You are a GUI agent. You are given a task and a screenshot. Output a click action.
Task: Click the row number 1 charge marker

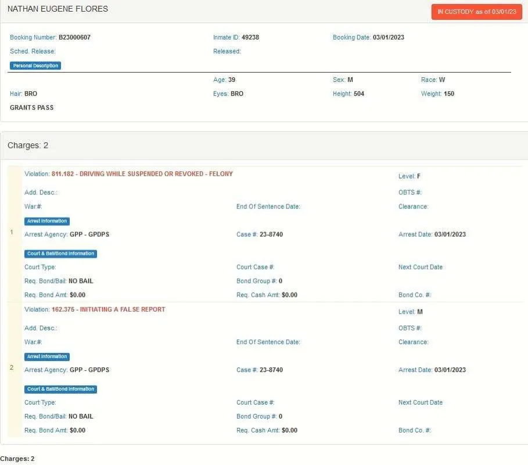point(12,232)
